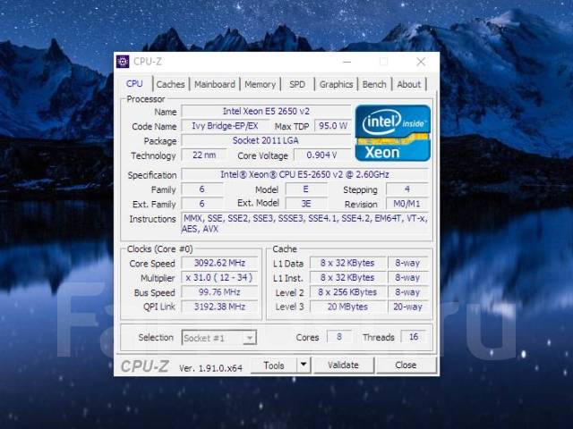Click the Tools button

pos(274,365)
